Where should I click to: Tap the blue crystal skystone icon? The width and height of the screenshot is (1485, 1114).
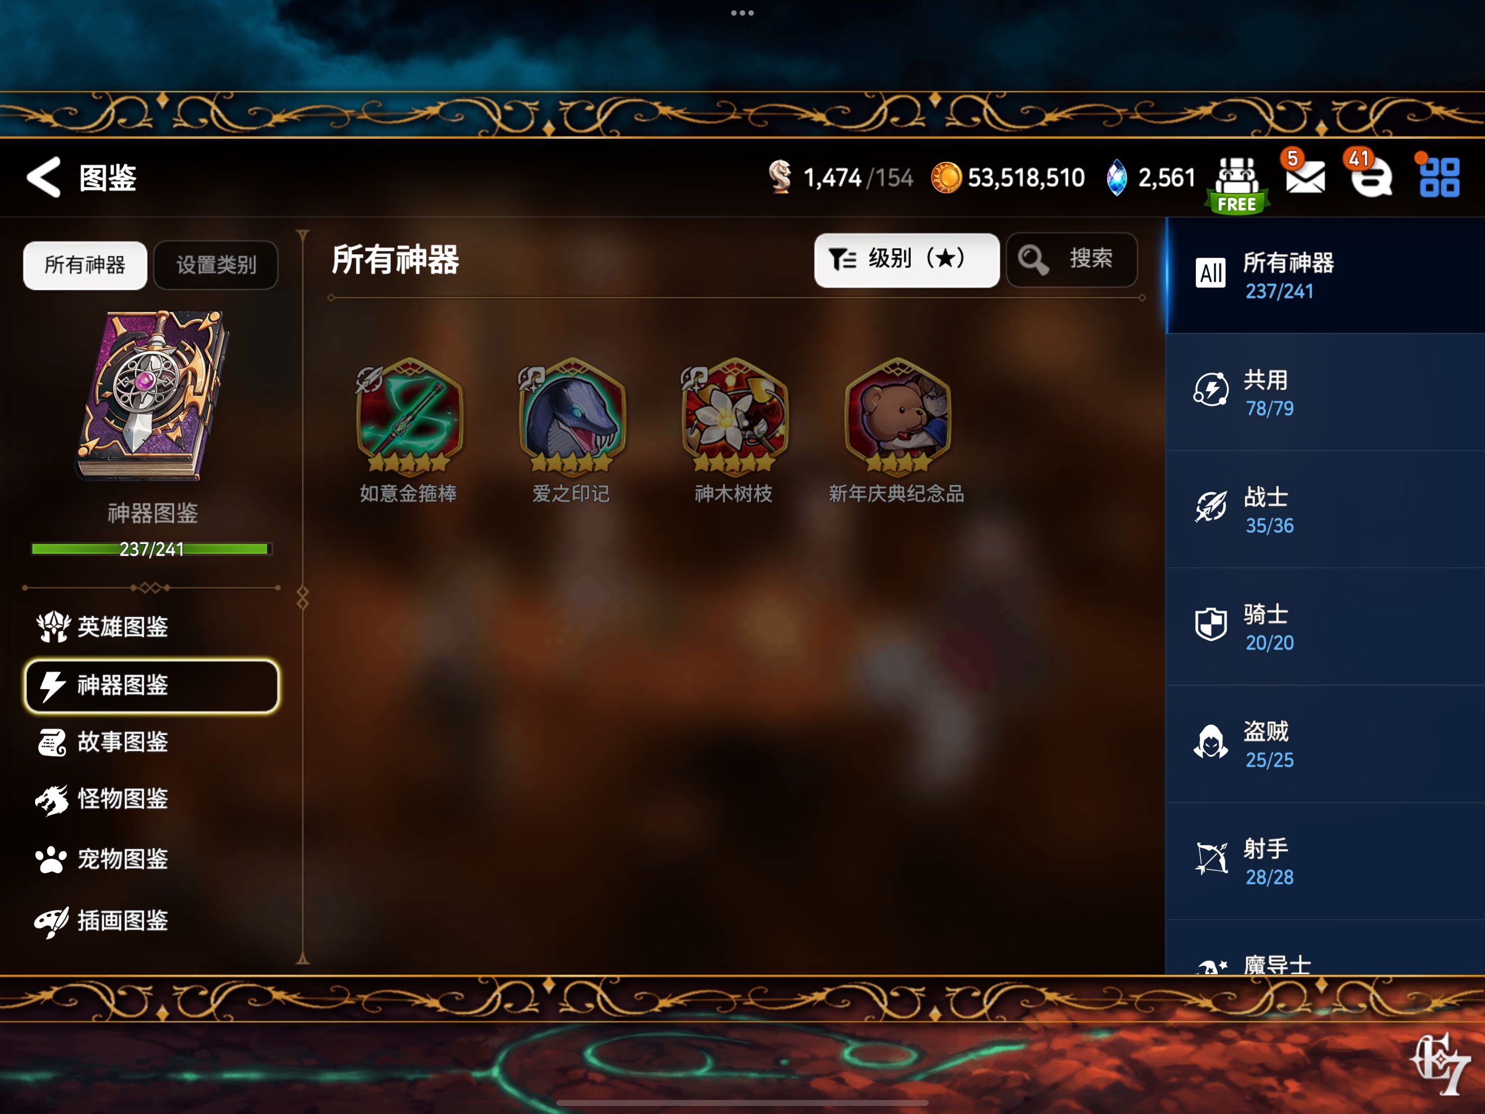(1116, 178)
